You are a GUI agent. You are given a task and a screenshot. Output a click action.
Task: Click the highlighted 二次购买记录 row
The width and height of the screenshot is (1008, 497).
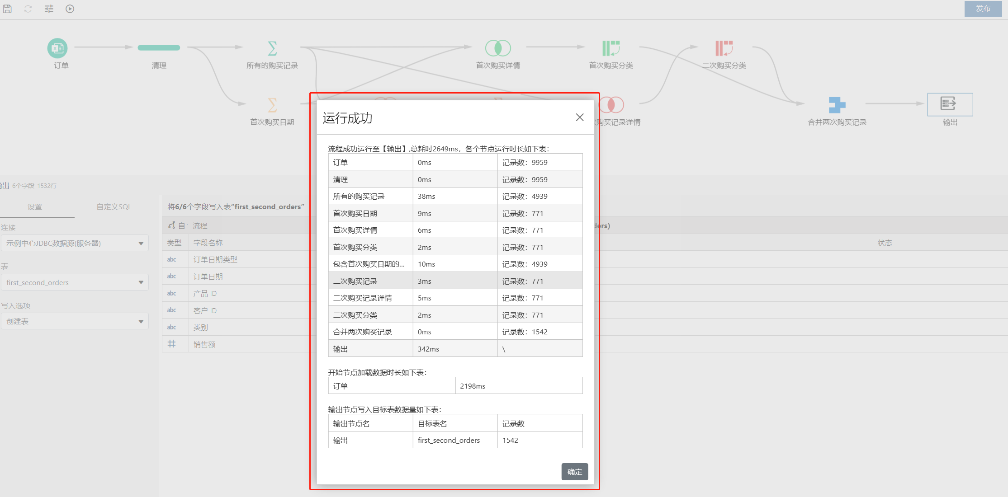[x=455, y=281]
